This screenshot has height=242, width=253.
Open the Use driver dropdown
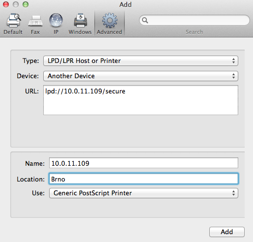(x=143, y=193)
